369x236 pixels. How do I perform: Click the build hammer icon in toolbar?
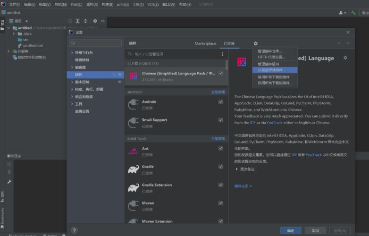[353, 13]
